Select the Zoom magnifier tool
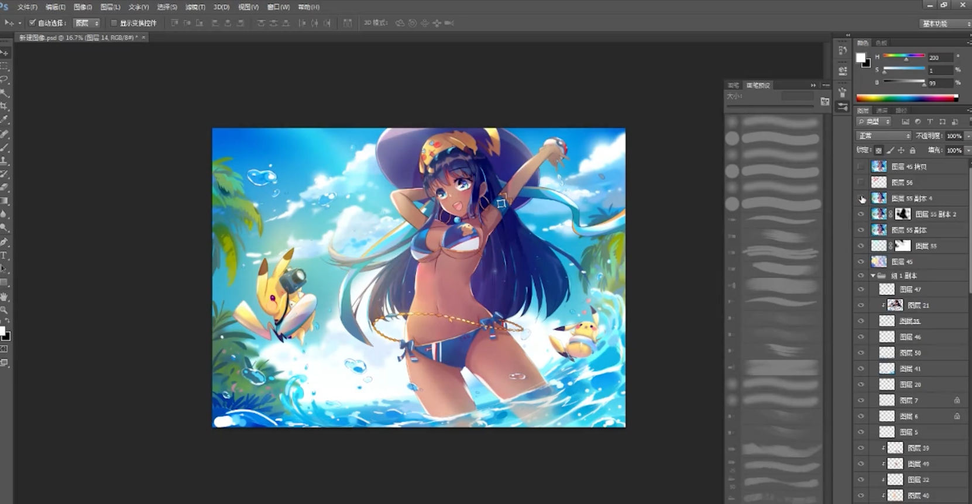This screenshot has width=972, height=504. (4, 310)
